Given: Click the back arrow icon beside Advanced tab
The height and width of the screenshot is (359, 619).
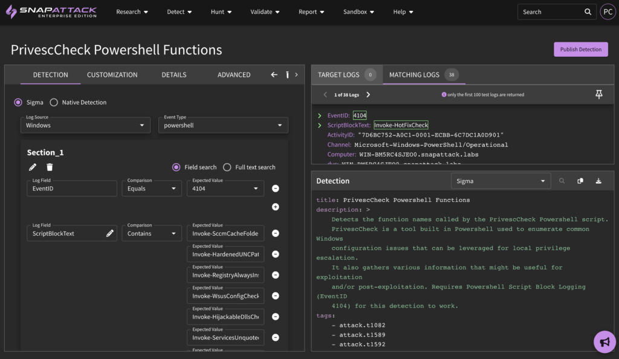Looking at the screenshot, I should (x=274, y=74).
